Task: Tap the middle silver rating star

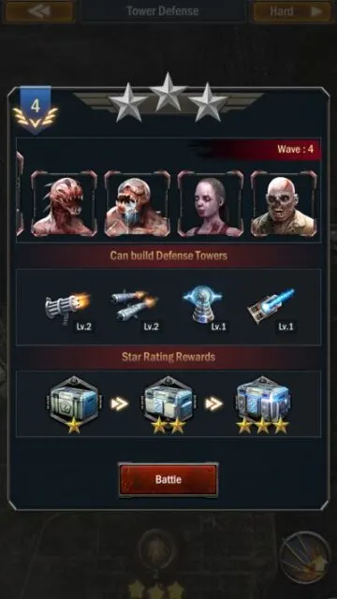Action: (x=168, y=92)
